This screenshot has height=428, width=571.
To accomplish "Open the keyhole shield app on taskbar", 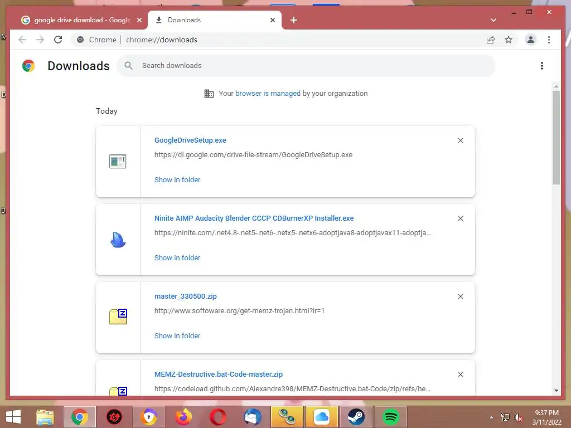I will [x=149, y=417].
